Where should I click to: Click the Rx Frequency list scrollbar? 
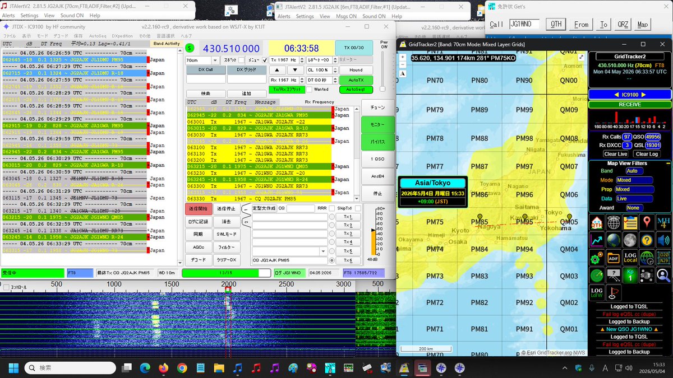click(x=358, y=153)
